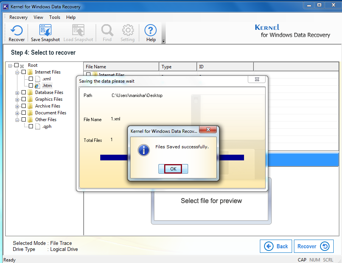
Task: Check the .xml file checkbox
Action: pyautogui.click(x=31, y=78)
